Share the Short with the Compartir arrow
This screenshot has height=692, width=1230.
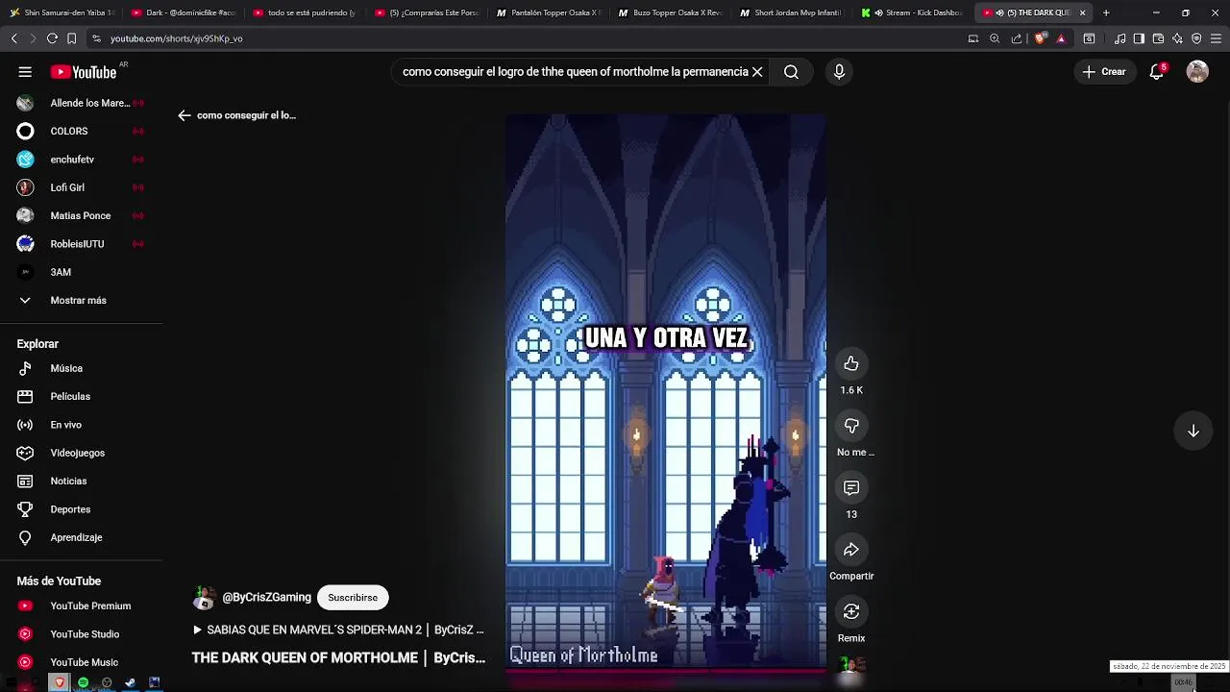[851, 550]
